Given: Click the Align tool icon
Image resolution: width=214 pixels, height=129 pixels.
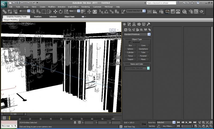Looking at the screenshot, I should click(155, 11).
